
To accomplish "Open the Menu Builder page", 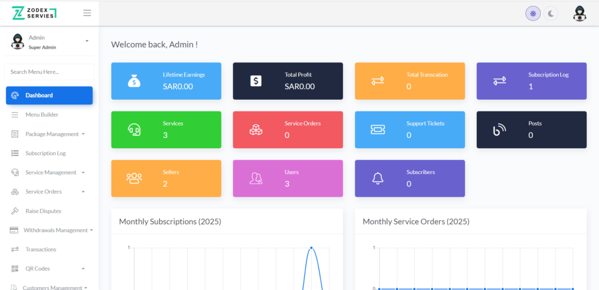I will click(x=42, y=115).
